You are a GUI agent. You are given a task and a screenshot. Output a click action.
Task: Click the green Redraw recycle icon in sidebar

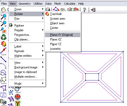[3, 37]
